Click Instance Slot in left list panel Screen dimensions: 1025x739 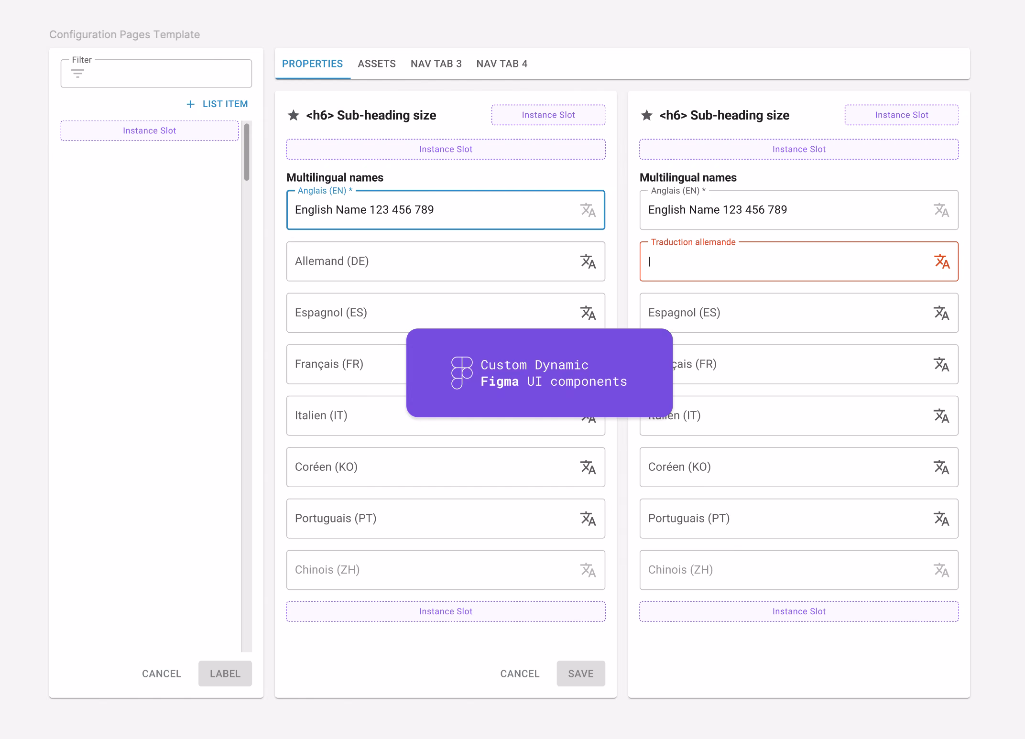point(150,131)
